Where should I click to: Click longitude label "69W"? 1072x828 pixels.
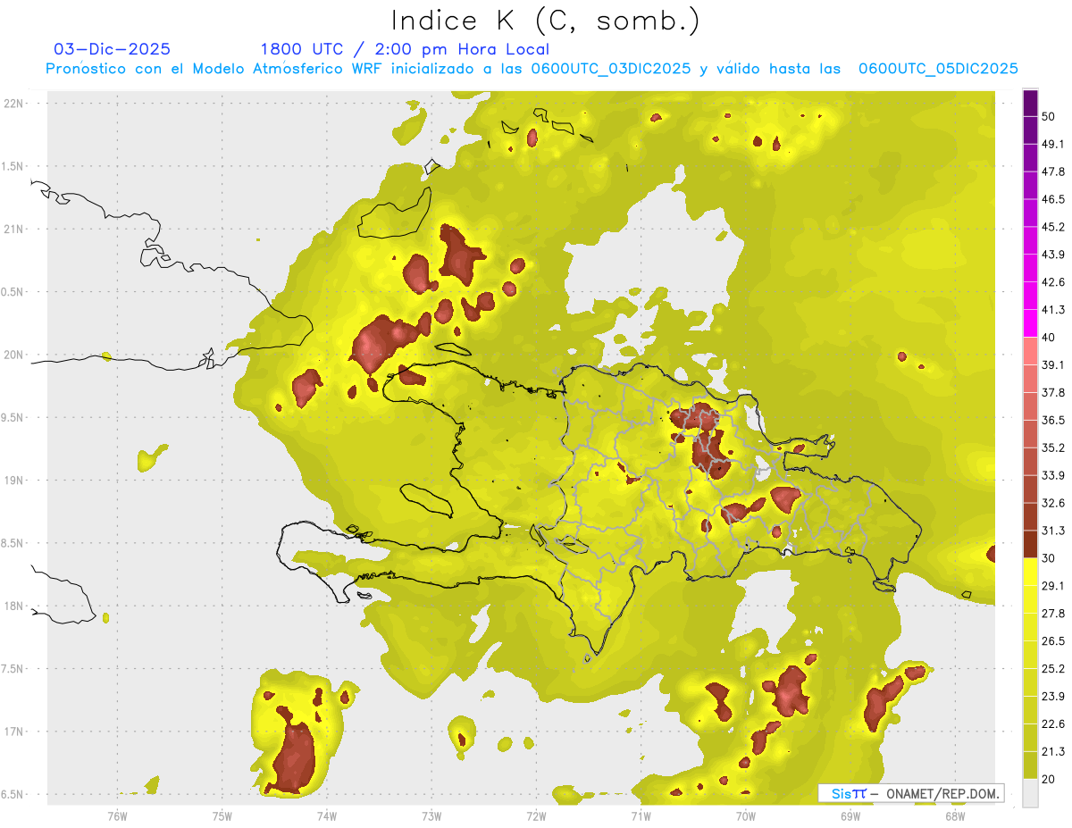click(x=850, y=815)
